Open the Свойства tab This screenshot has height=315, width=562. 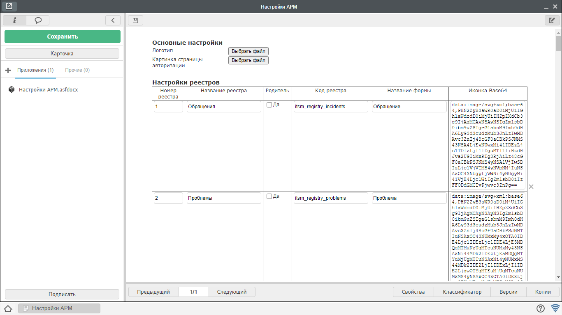413,292
